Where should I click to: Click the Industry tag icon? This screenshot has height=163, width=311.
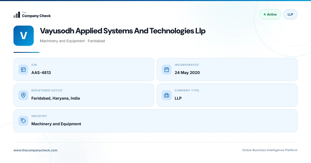pos(23,121)
